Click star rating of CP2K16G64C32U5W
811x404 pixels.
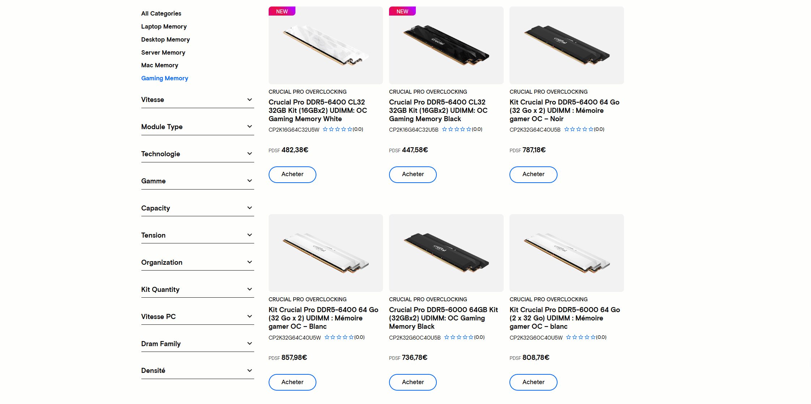point(337,129)
